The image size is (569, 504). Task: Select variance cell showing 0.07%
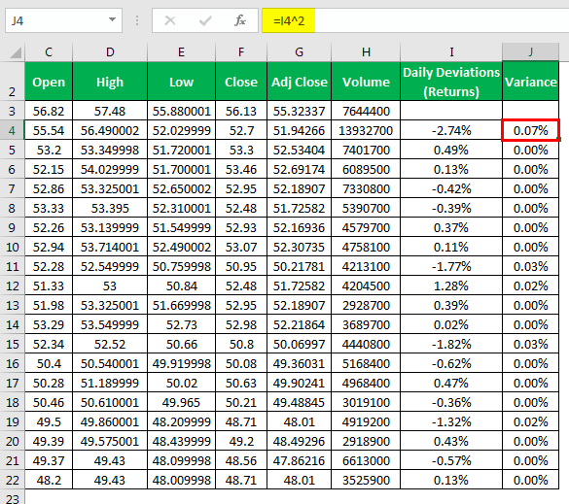point(530,130)
